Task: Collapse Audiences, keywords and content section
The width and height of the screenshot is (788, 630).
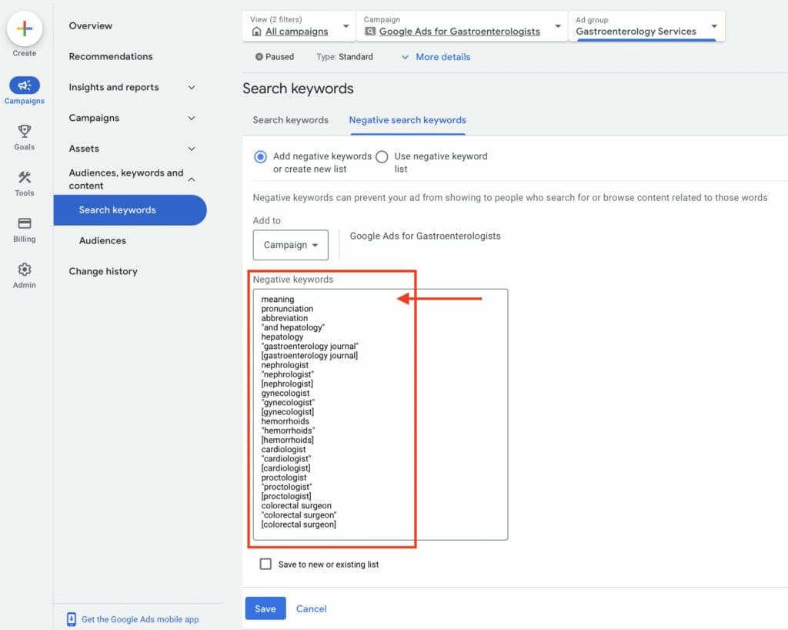Action: pyautogui.click(x=192, y=179)
